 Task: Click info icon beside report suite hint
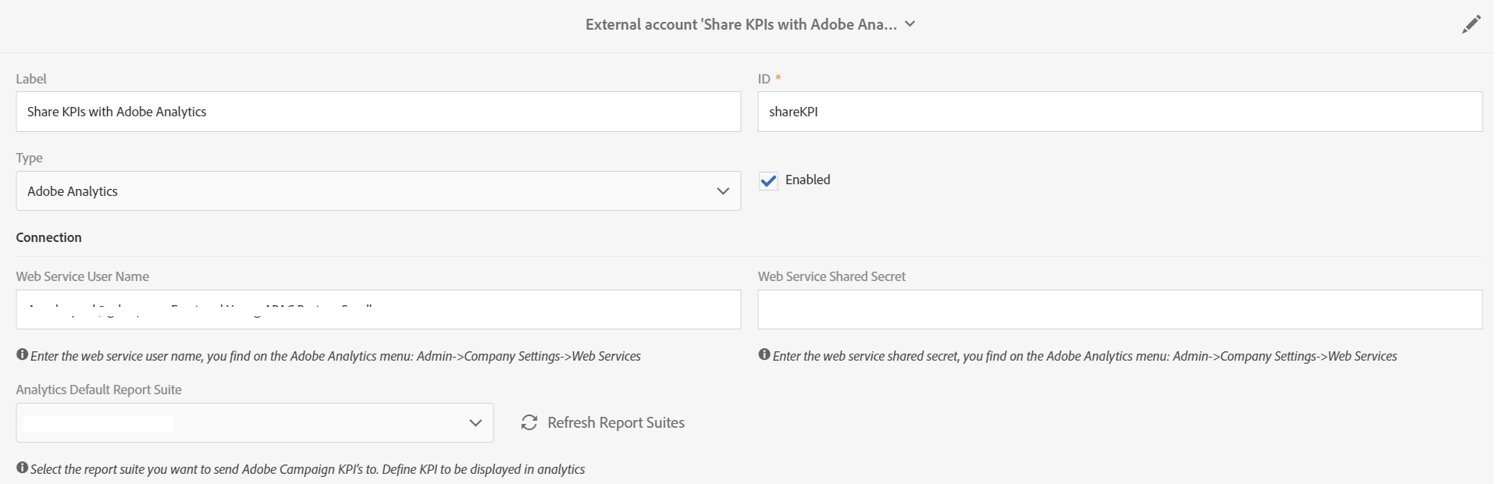coord(22,468)
